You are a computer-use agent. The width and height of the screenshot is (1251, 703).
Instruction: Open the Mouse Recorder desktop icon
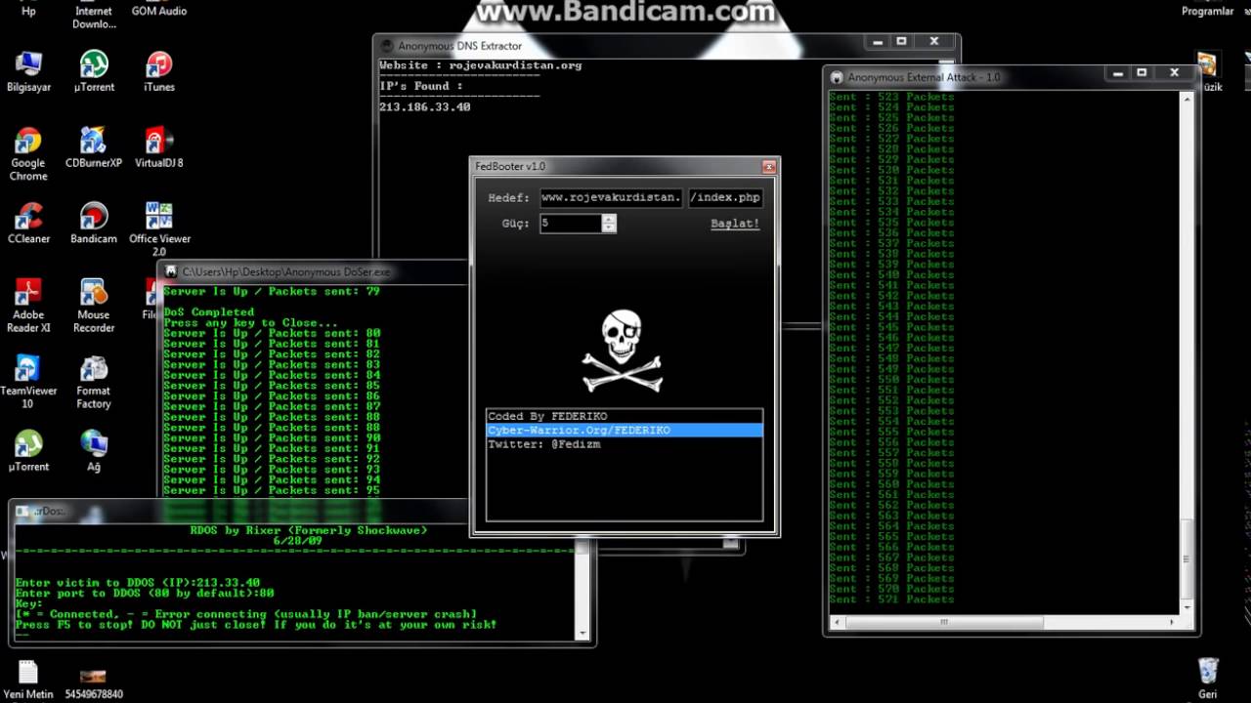tap(94, 306)
